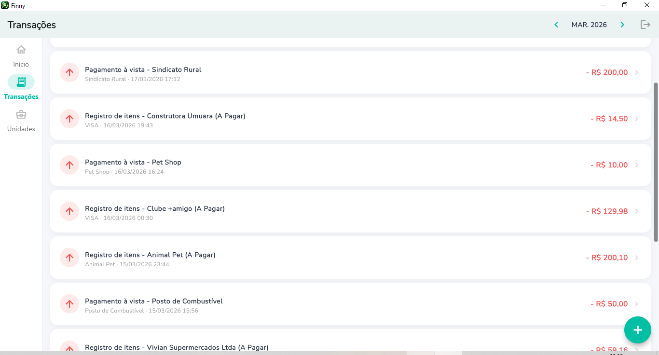This screenshot has height=355, width=659.
Task: Open Unidades briefcase icon
Action: click(x=21, y=115)
